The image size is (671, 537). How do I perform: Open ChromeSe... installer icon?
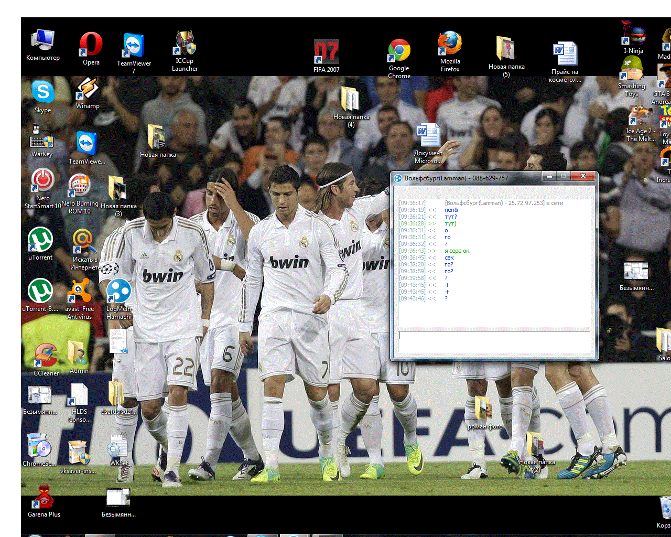[x=39, y=450]
